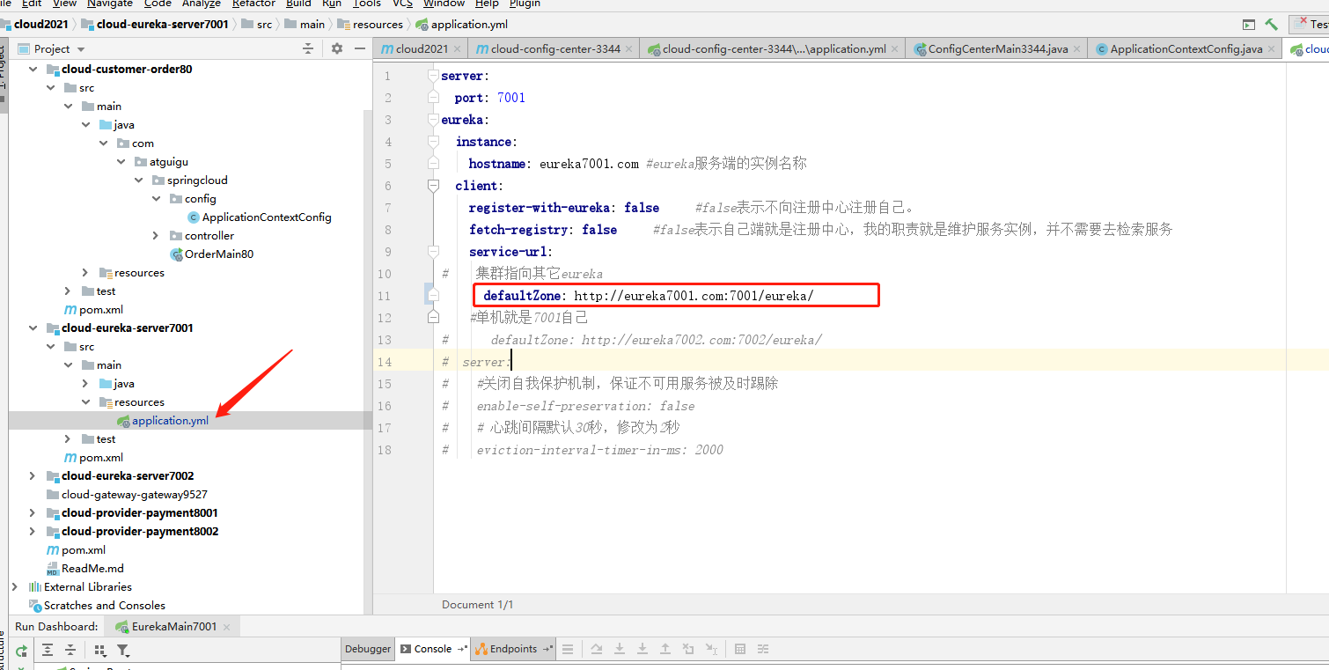This screenshot has height=670, width=1329.
Task: Expand all nodes in Run Dashboard
Action: tap(48, 651)
